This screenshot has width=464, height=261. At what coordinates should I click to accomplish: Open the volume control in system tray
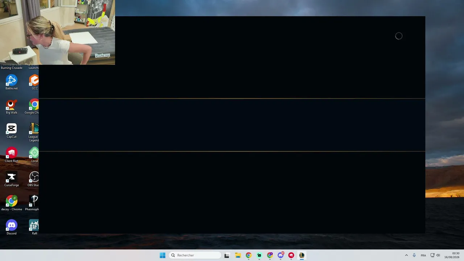coord(438,255)
